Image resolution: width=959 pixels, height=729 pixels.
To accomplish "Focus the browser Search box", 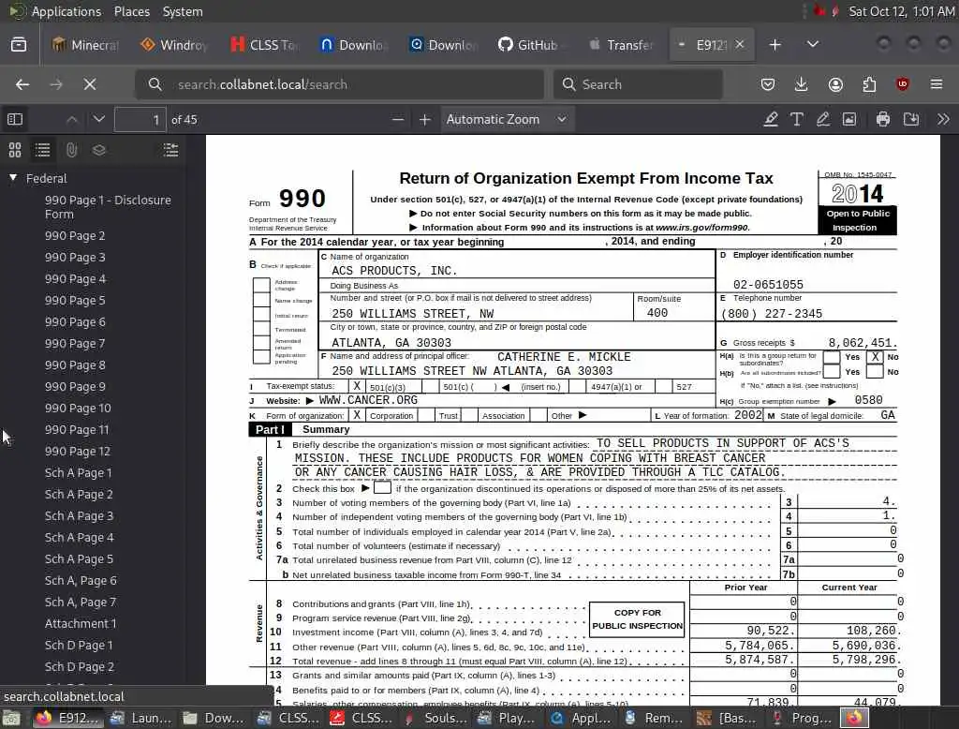I will (638, 84).
